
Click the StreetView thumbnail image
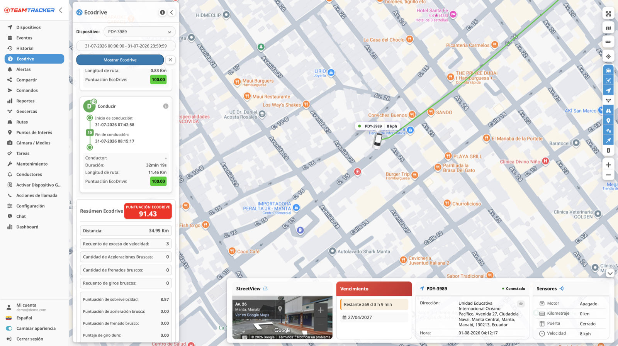[x=282, y=317]
